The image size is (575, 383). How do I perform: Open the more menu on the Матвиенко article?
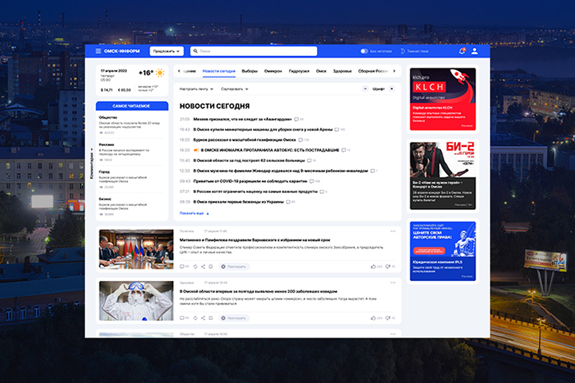tap(393, 231)
